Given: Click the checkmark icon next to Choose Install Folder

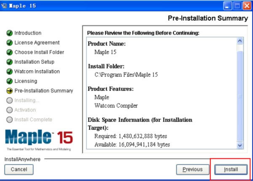Looking at the screenshot, I should coord(10,52).
